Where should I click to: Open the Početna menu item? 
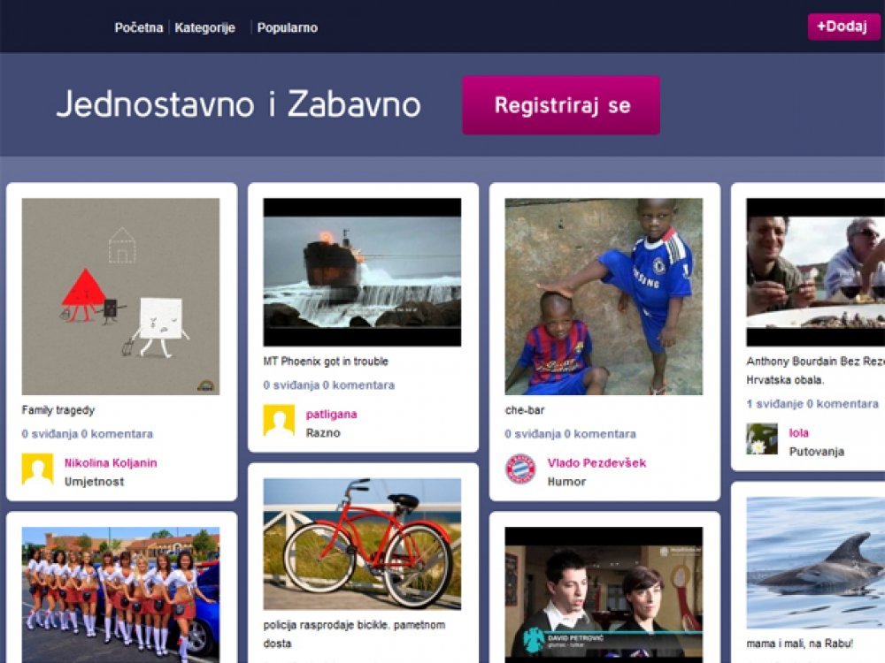tap(139, 27)
